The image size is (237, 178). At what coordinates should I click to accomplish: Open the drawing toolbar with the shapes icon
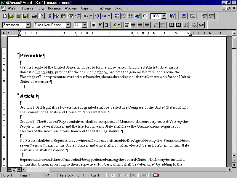pos(137,16)
